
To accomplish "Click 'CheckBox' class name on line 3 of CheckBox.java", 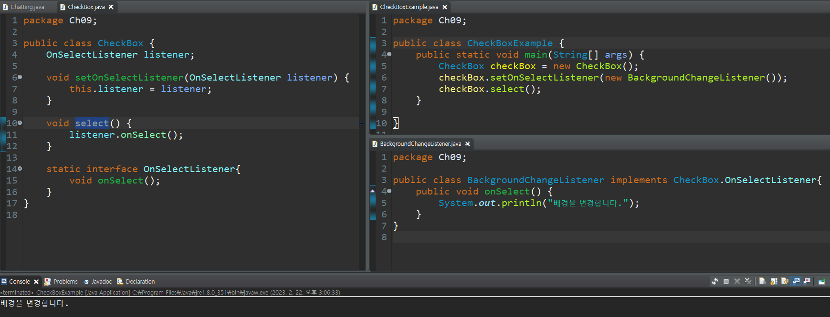I will (x=120, y=43).
